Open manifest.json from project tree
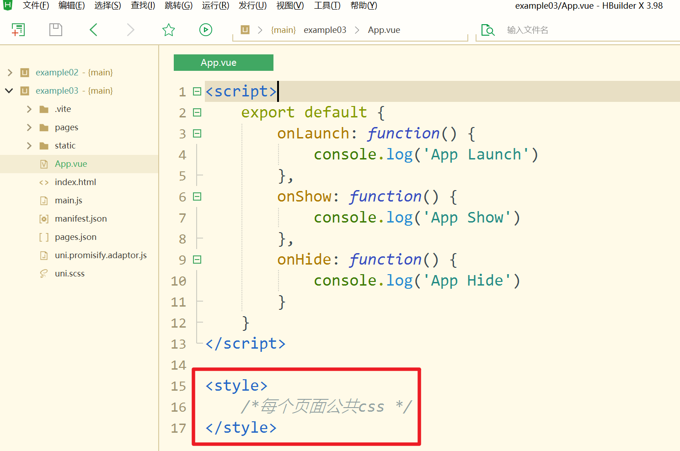Image resolution: width=680 pixels, height=451 pixels. 81,219
